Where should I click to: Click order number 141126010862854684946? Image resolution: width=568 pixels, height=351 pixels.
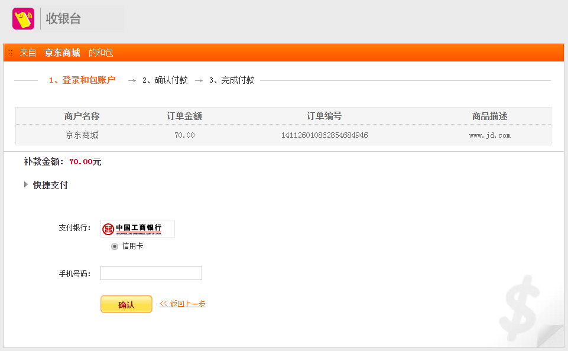324,135
